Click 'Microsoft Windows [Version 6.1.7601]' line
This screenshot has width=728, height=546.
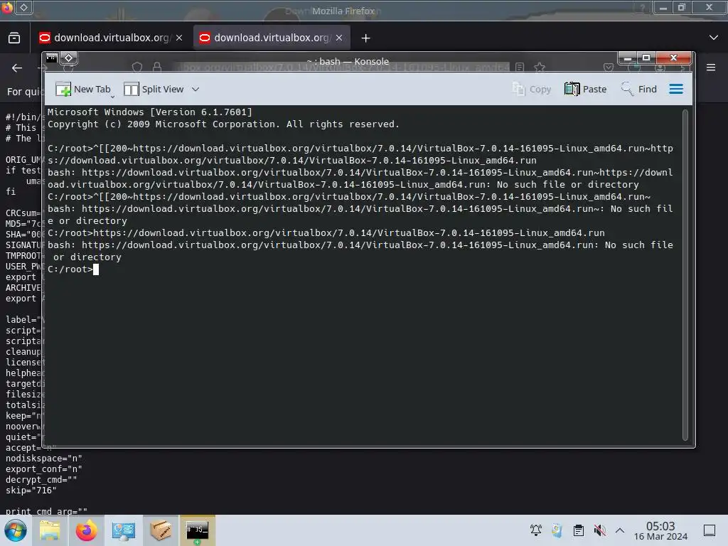pyautogui.click(x=150, y=112)
